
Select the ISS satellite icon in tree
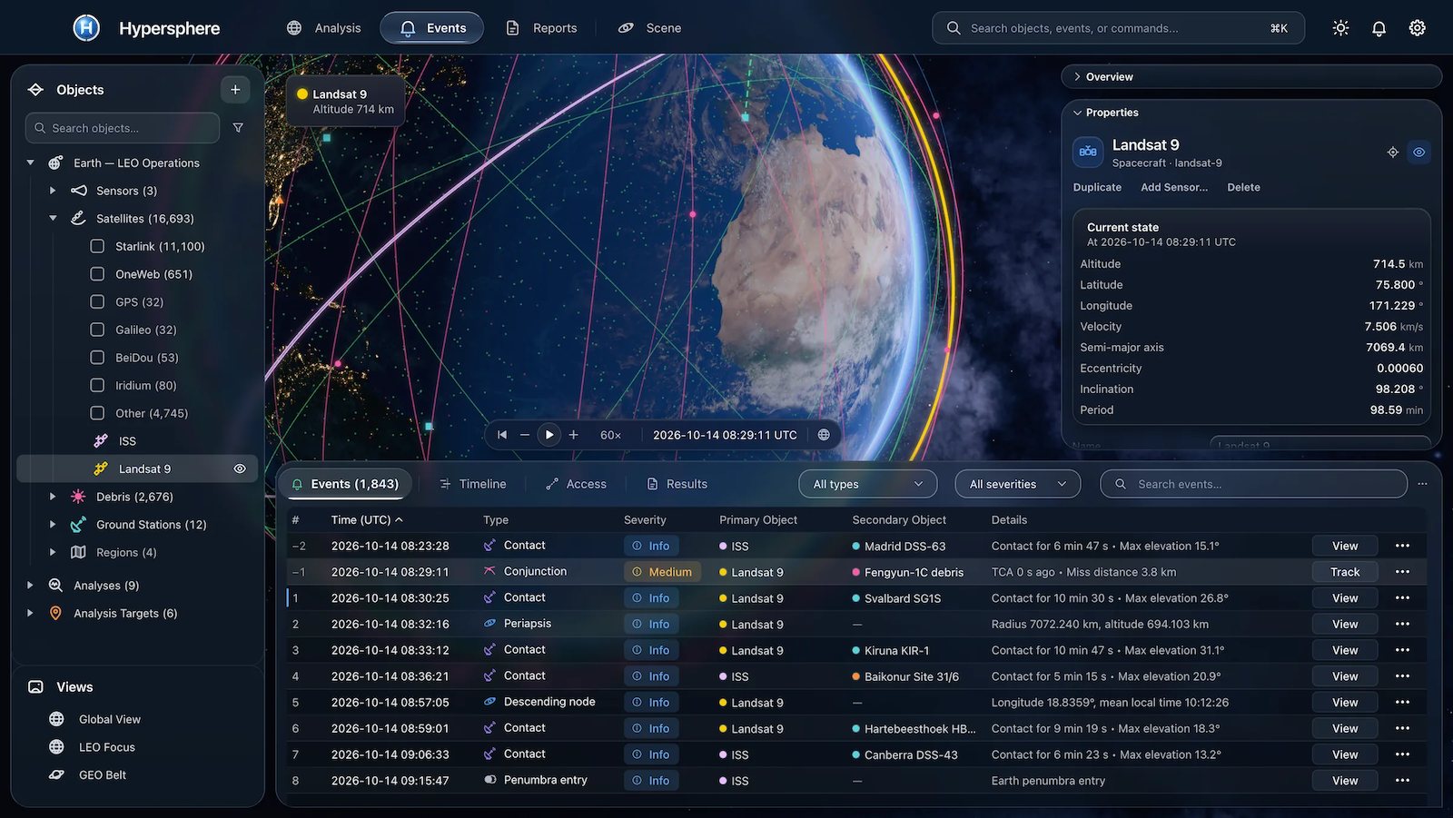point(101,441)
